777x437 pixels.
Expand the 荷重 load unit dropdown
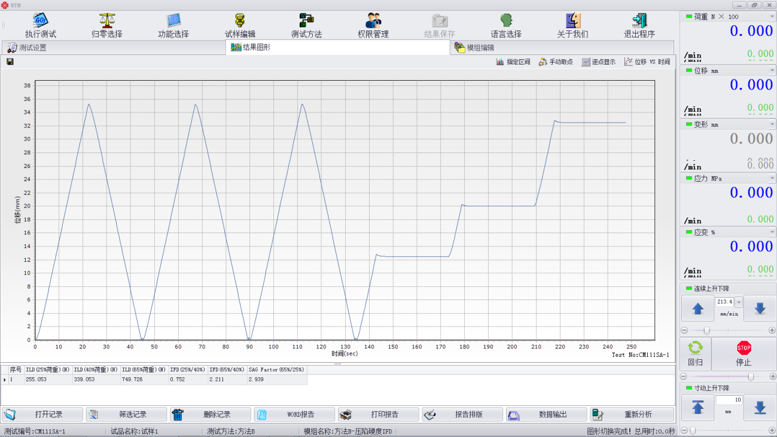[x=772, y=17]
